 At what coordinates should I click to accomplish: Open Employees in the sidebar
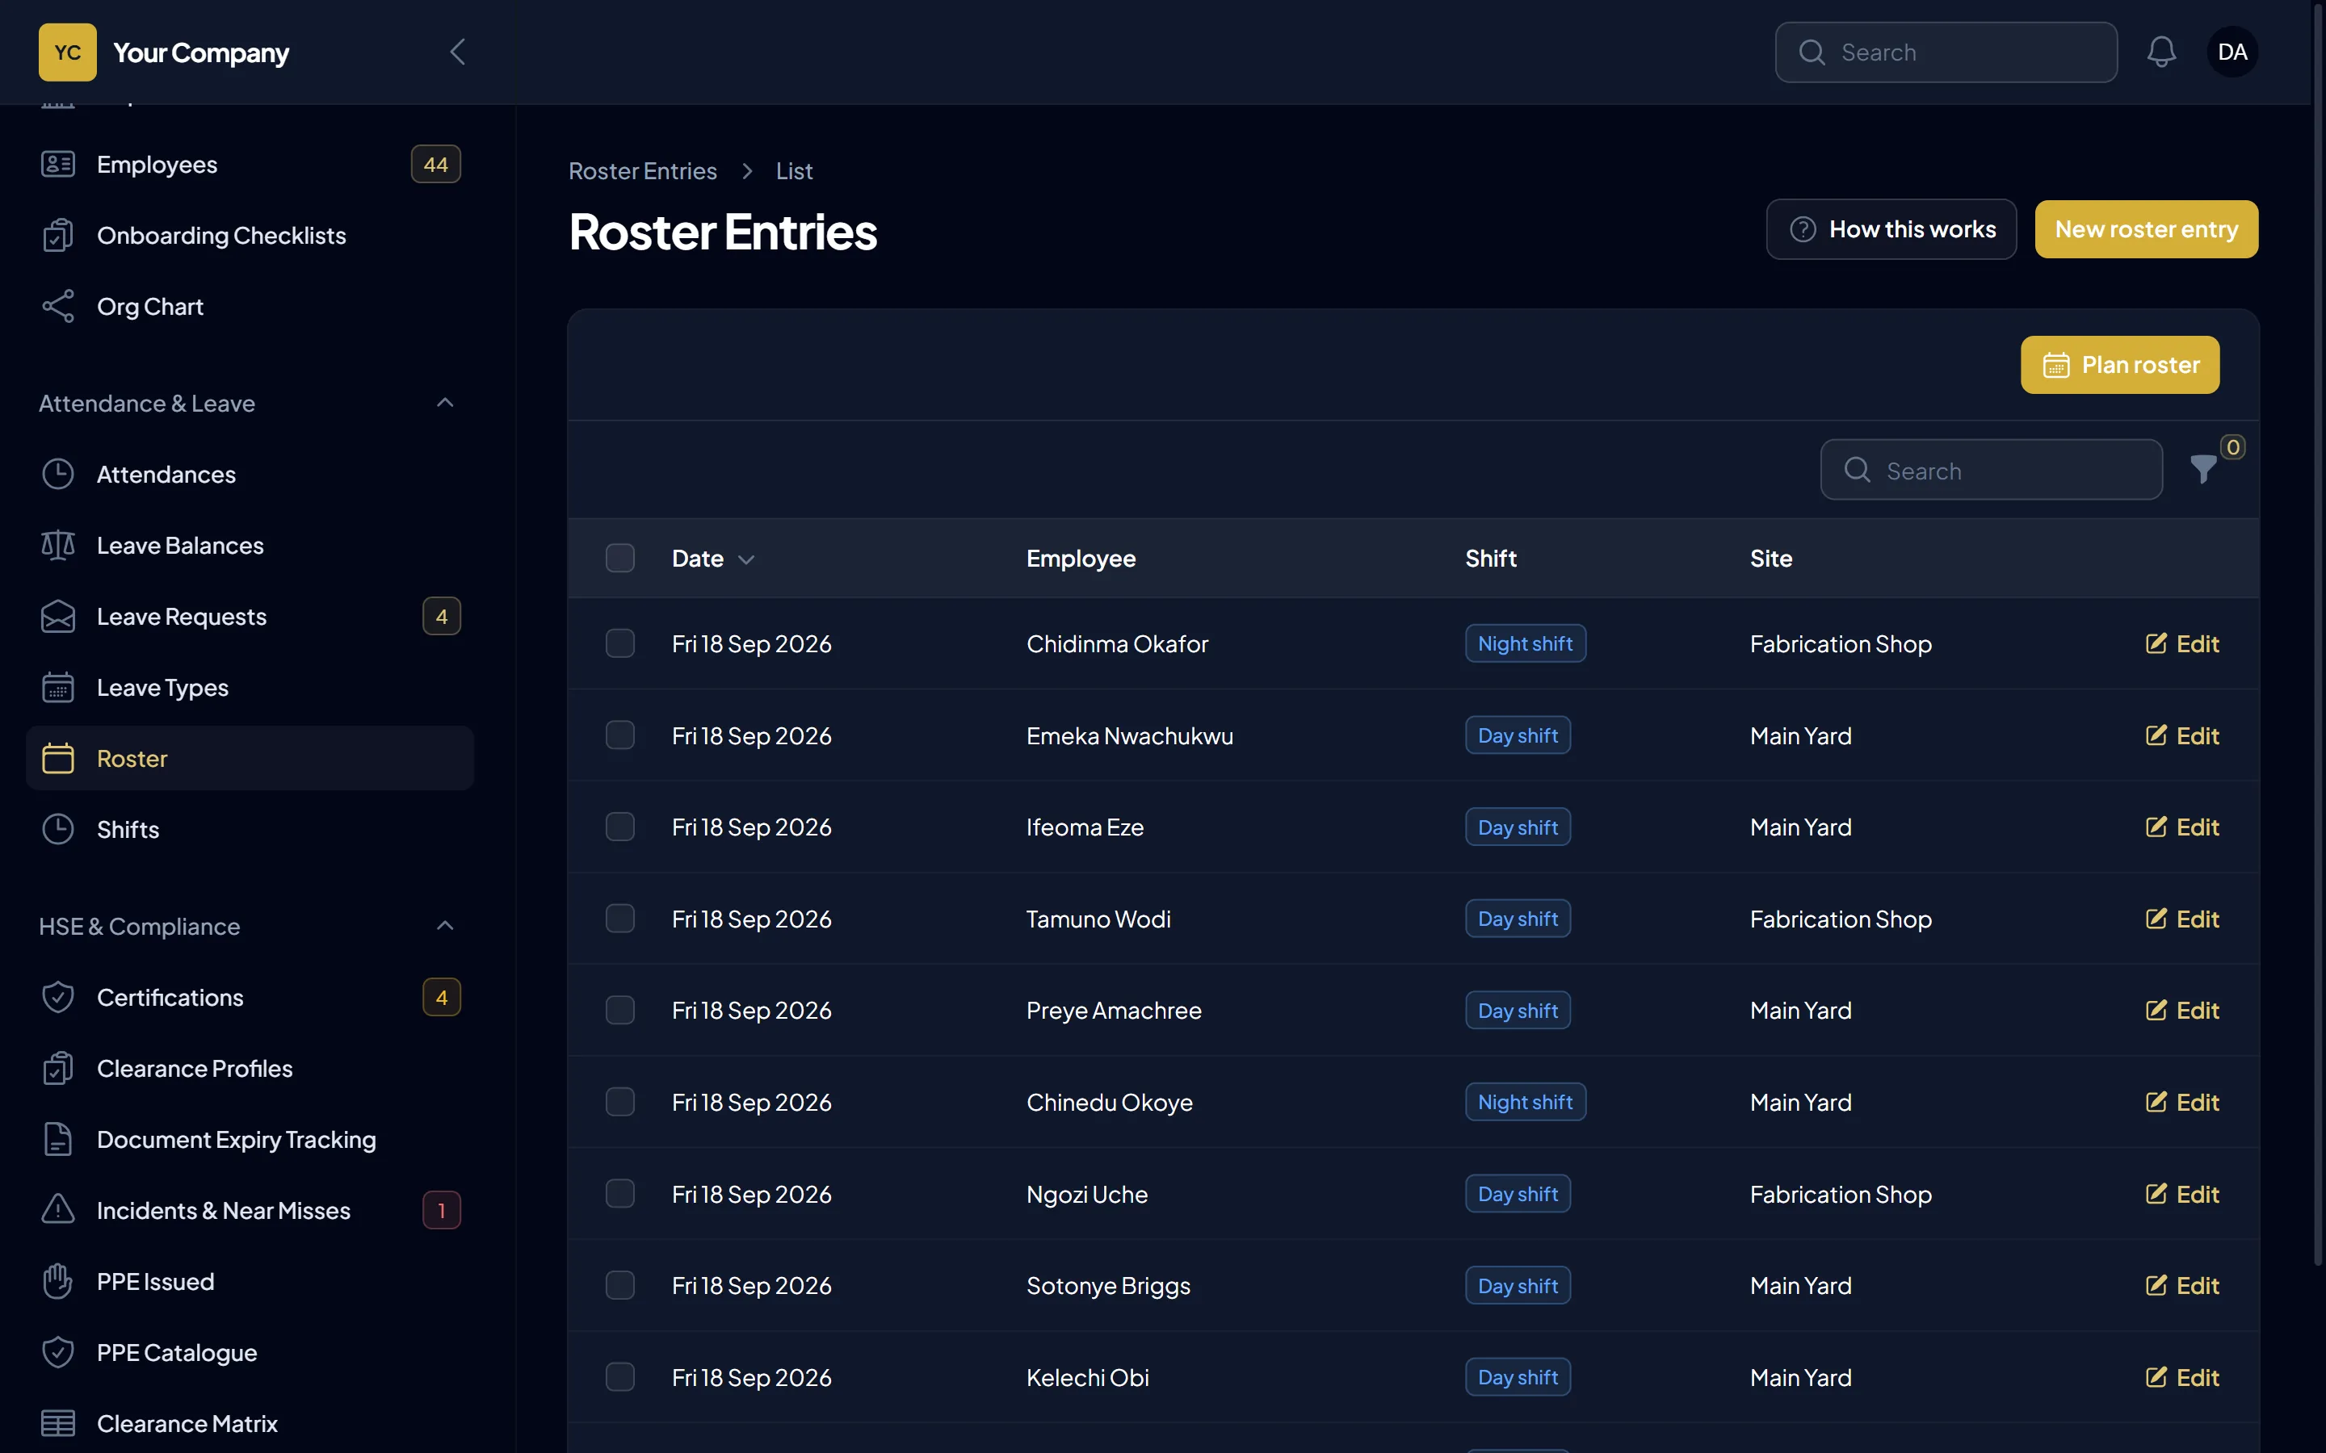[x=250, y=165]
